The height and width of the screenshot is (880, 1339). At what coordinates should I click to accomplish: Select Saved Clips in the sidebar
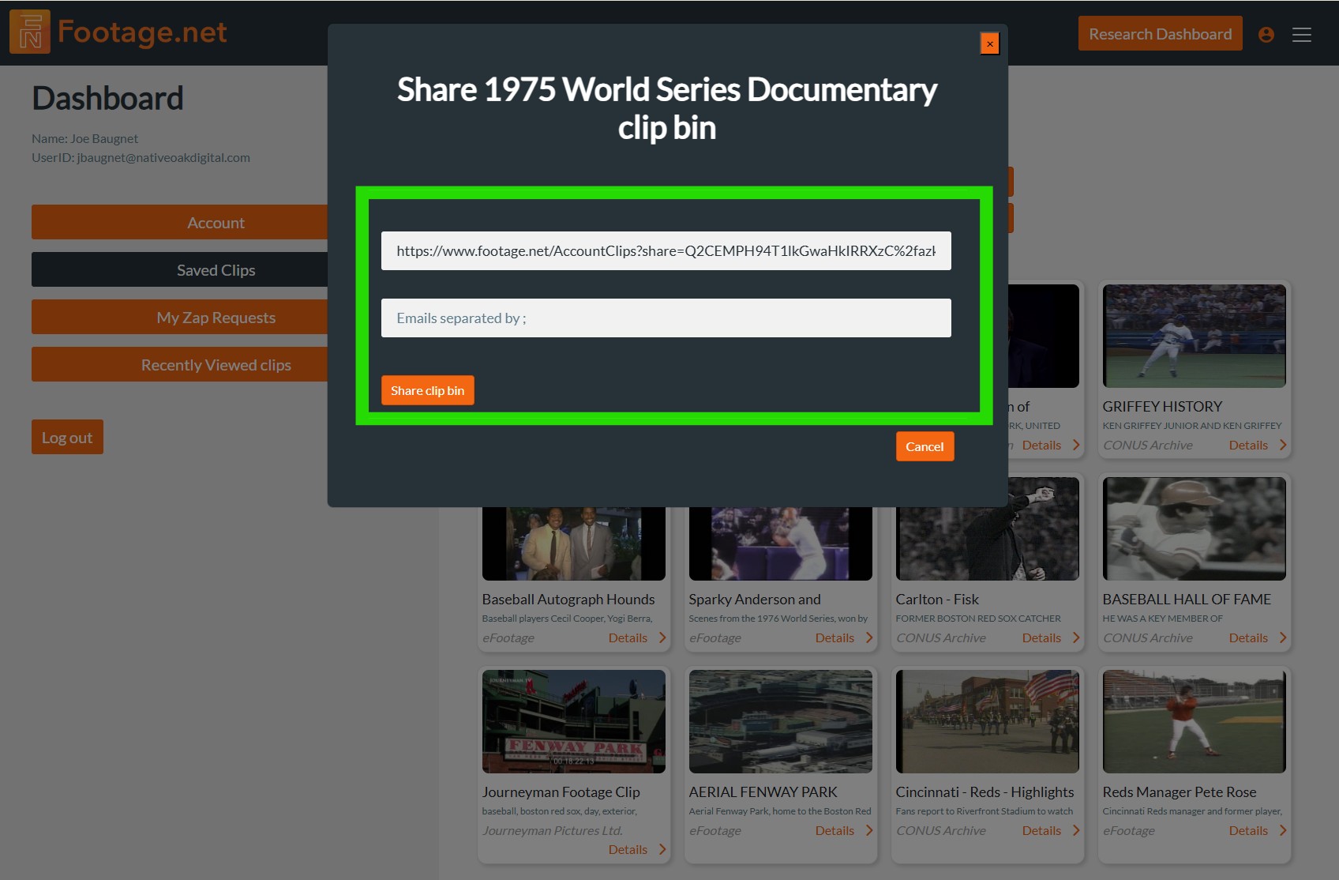(180, 270)
